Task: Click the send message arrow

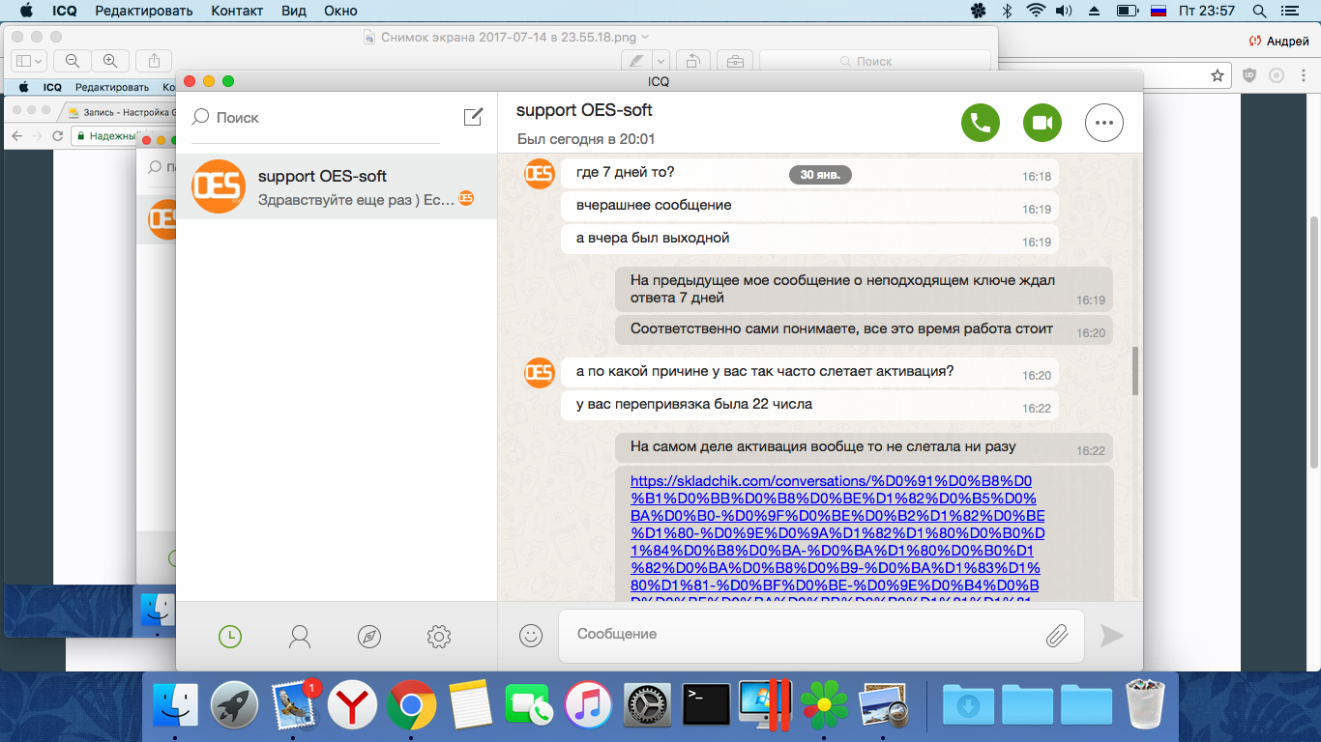Action: click(1112, 635)
